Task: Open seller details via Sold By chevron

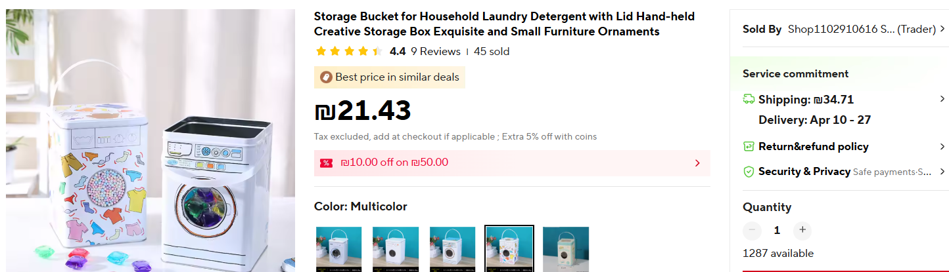Action: tap(942, 29)
